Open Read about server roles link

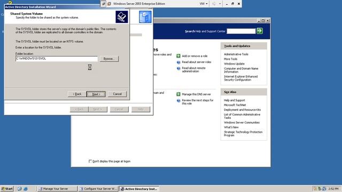pyautogui.click(x=197, y=62)
